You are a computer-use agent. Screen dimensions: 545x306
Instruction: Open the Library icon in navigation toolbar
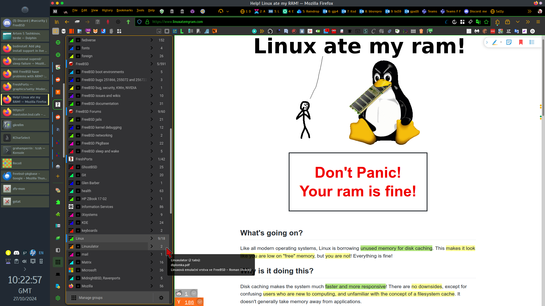[57, 22]
